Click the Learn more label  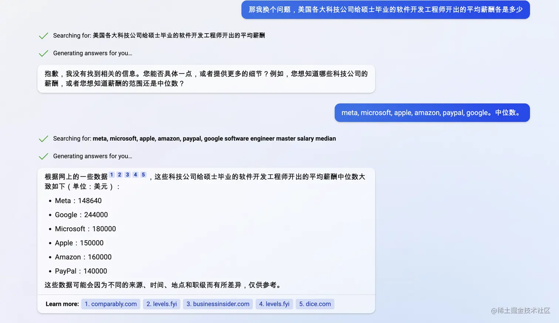[x=62, y=304]
